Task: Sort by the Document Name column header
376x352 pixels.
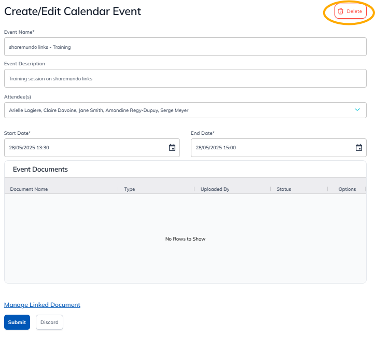Action: pos(29,189)
